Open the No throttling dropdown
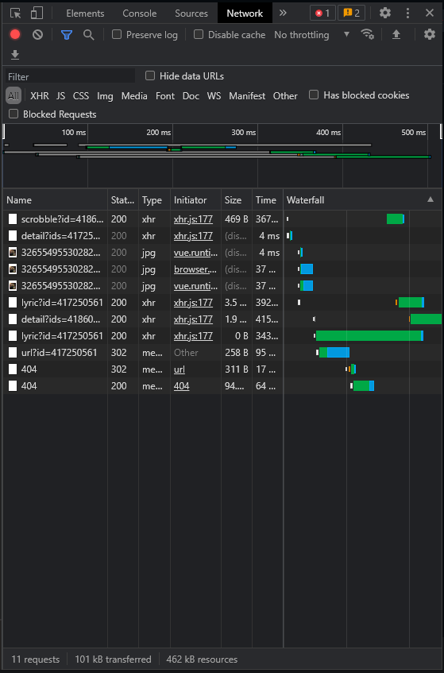This screenshot has height=673, width=444. pos(312,35)
